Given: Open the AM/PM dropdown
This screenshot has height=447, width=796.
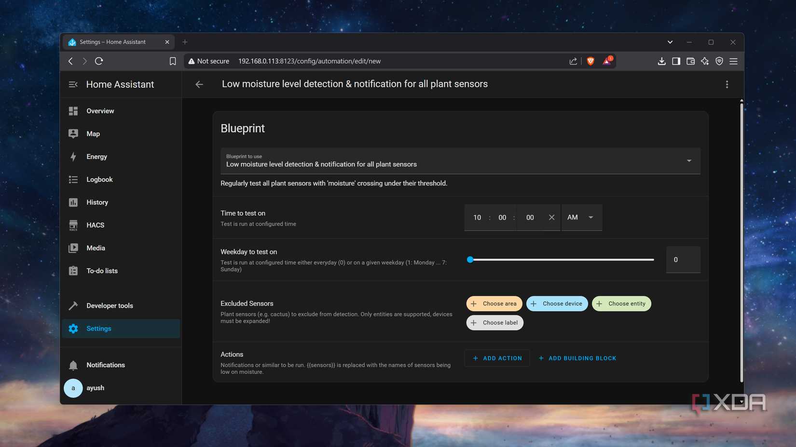Looking at the screenshot, I should click(582, 217).
